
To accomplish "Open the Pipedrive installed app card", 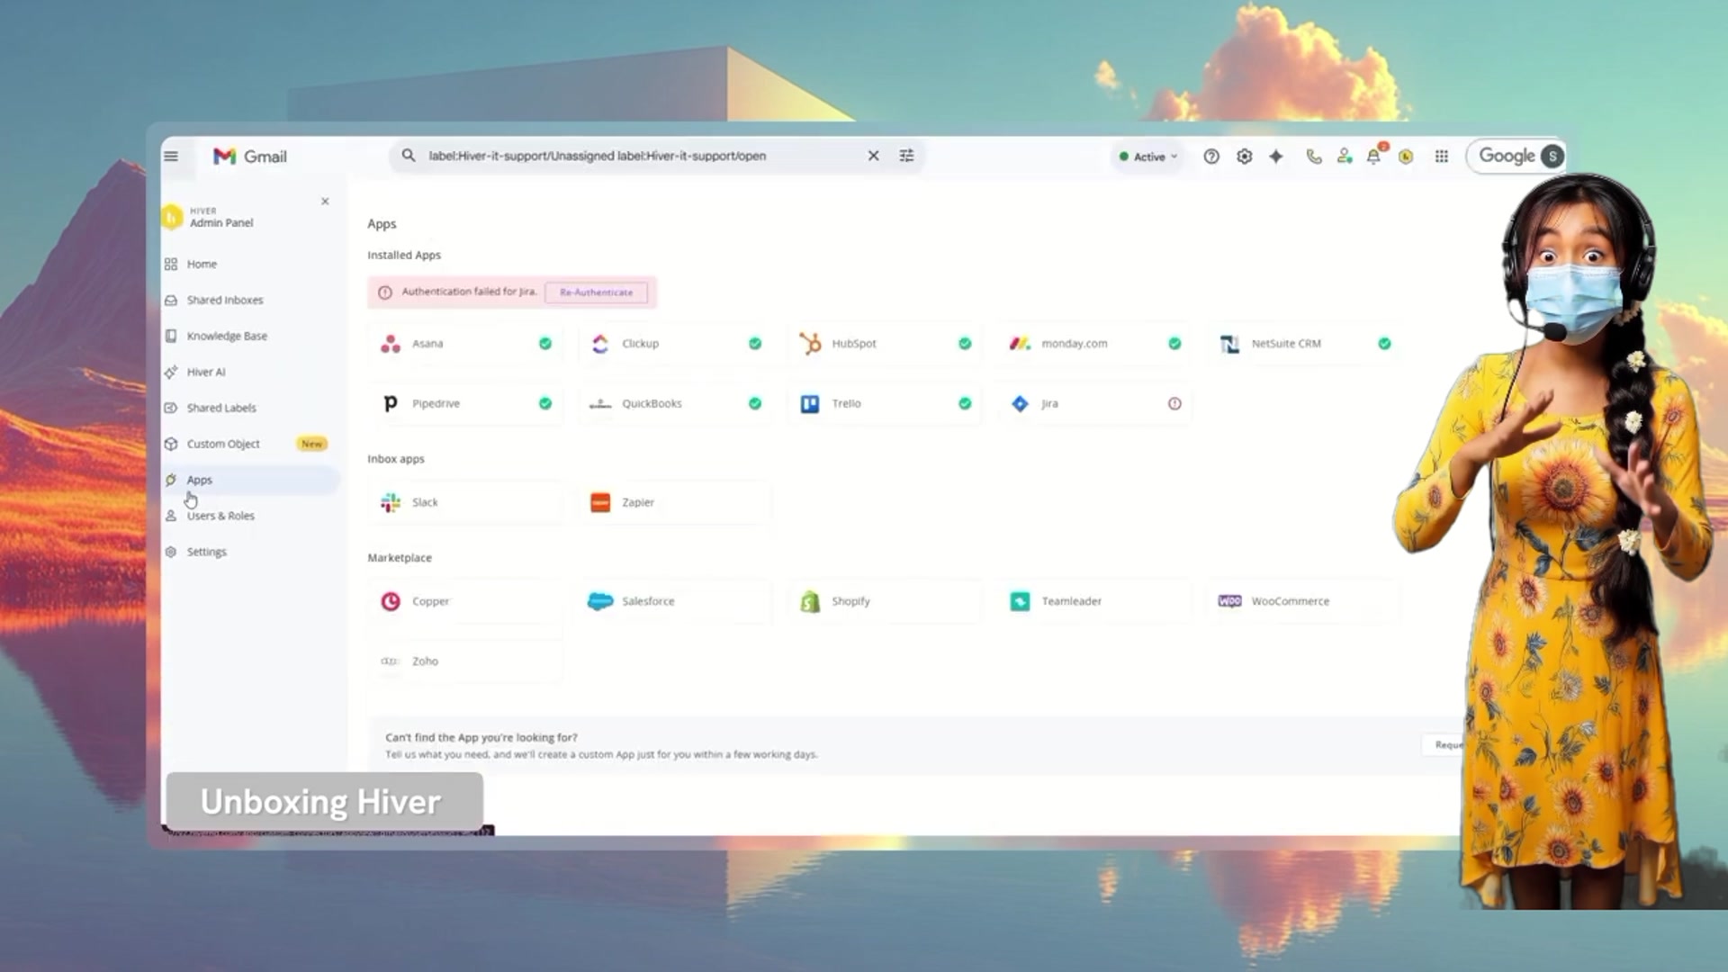I will click(x=465, y=404).
